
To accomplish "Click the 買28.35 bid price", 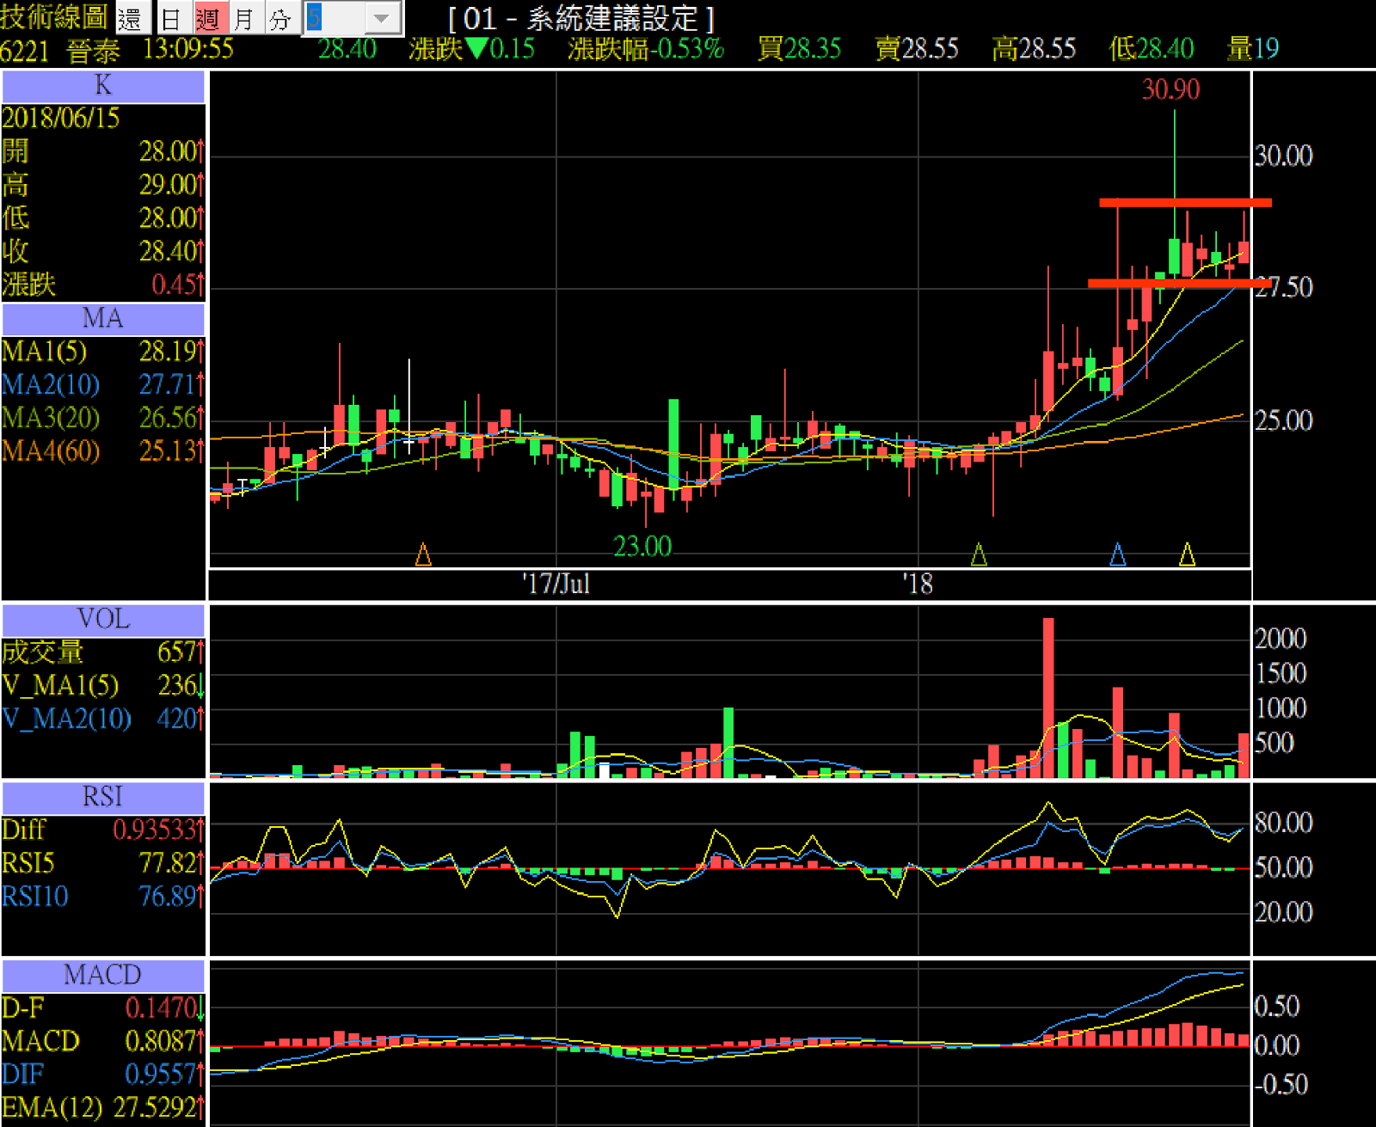I will (x=799, y=49).
